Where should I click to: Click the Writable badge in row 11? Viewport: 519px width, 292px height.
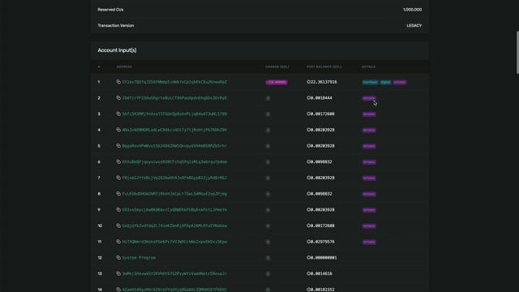(x=369, y=242)
